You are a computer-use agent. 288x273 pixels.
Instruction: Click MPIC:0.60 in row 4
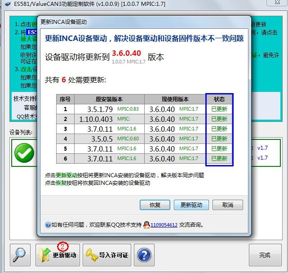tap(128, 139)
